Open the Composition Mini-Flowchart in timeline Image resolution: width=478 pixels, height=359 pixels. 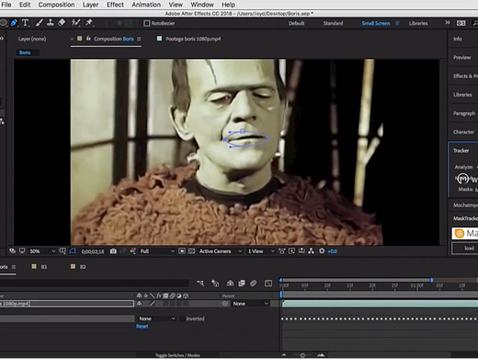pyautogui.click(x=200, y=284)
